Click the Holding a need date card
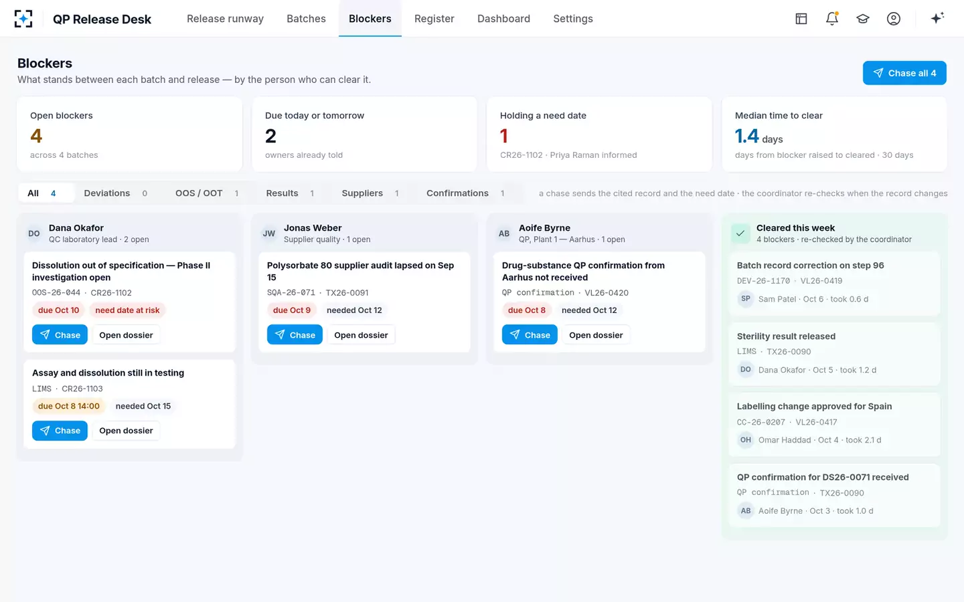Viewport: 964px width, 602px height. 600,134
